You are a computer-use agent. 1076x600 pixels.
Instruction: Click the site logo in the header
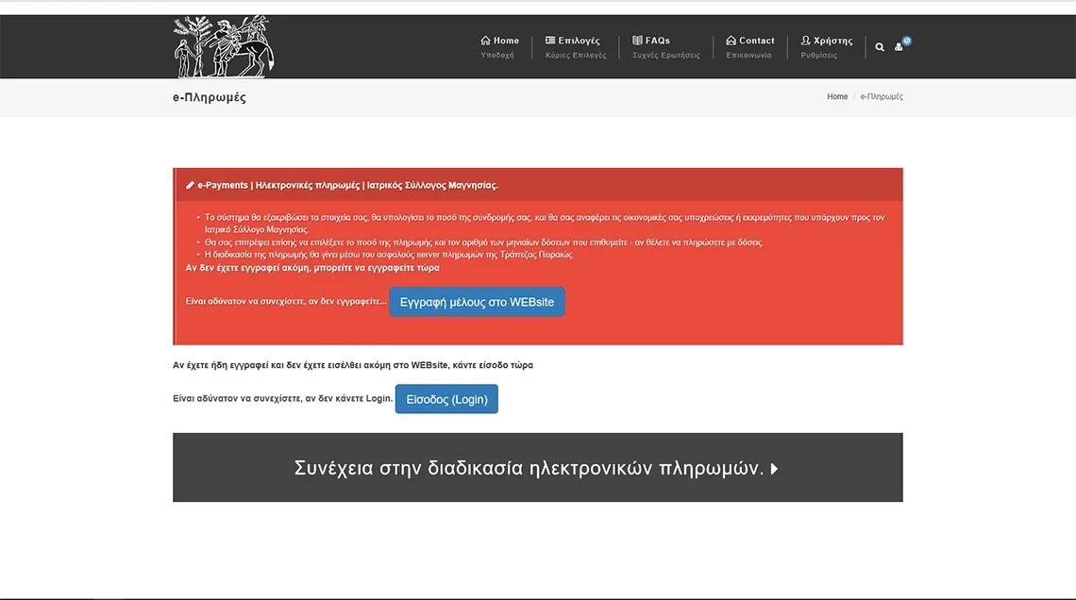pyautogui.click(x=223, y=47)
